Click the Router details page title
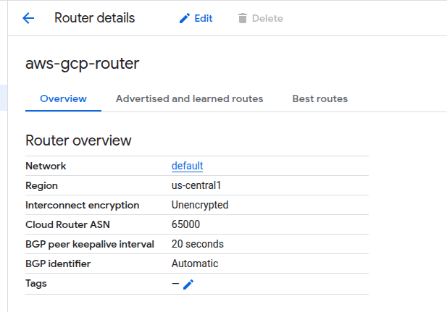The image size is (447, 312). tap(94, 18)
